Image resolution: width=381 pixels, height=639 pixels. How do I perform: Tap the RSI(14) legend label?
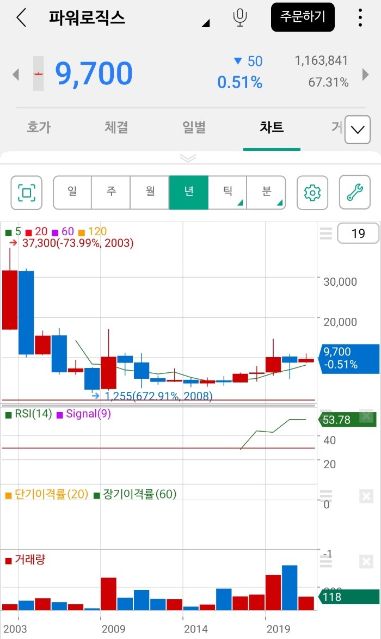pos(29,414)
